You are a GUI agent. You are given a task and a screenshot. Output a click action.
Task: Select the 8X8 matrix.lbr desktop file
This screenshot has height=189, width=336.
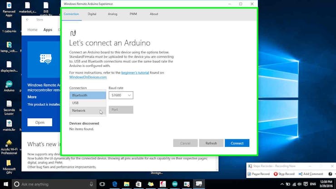tap(46, 9)
